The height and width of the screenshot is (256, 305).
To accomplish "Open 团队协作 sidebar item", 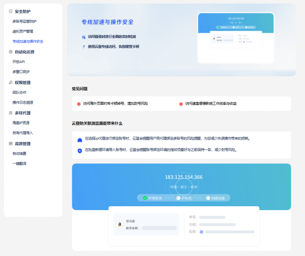I will (x=20, y=92).
